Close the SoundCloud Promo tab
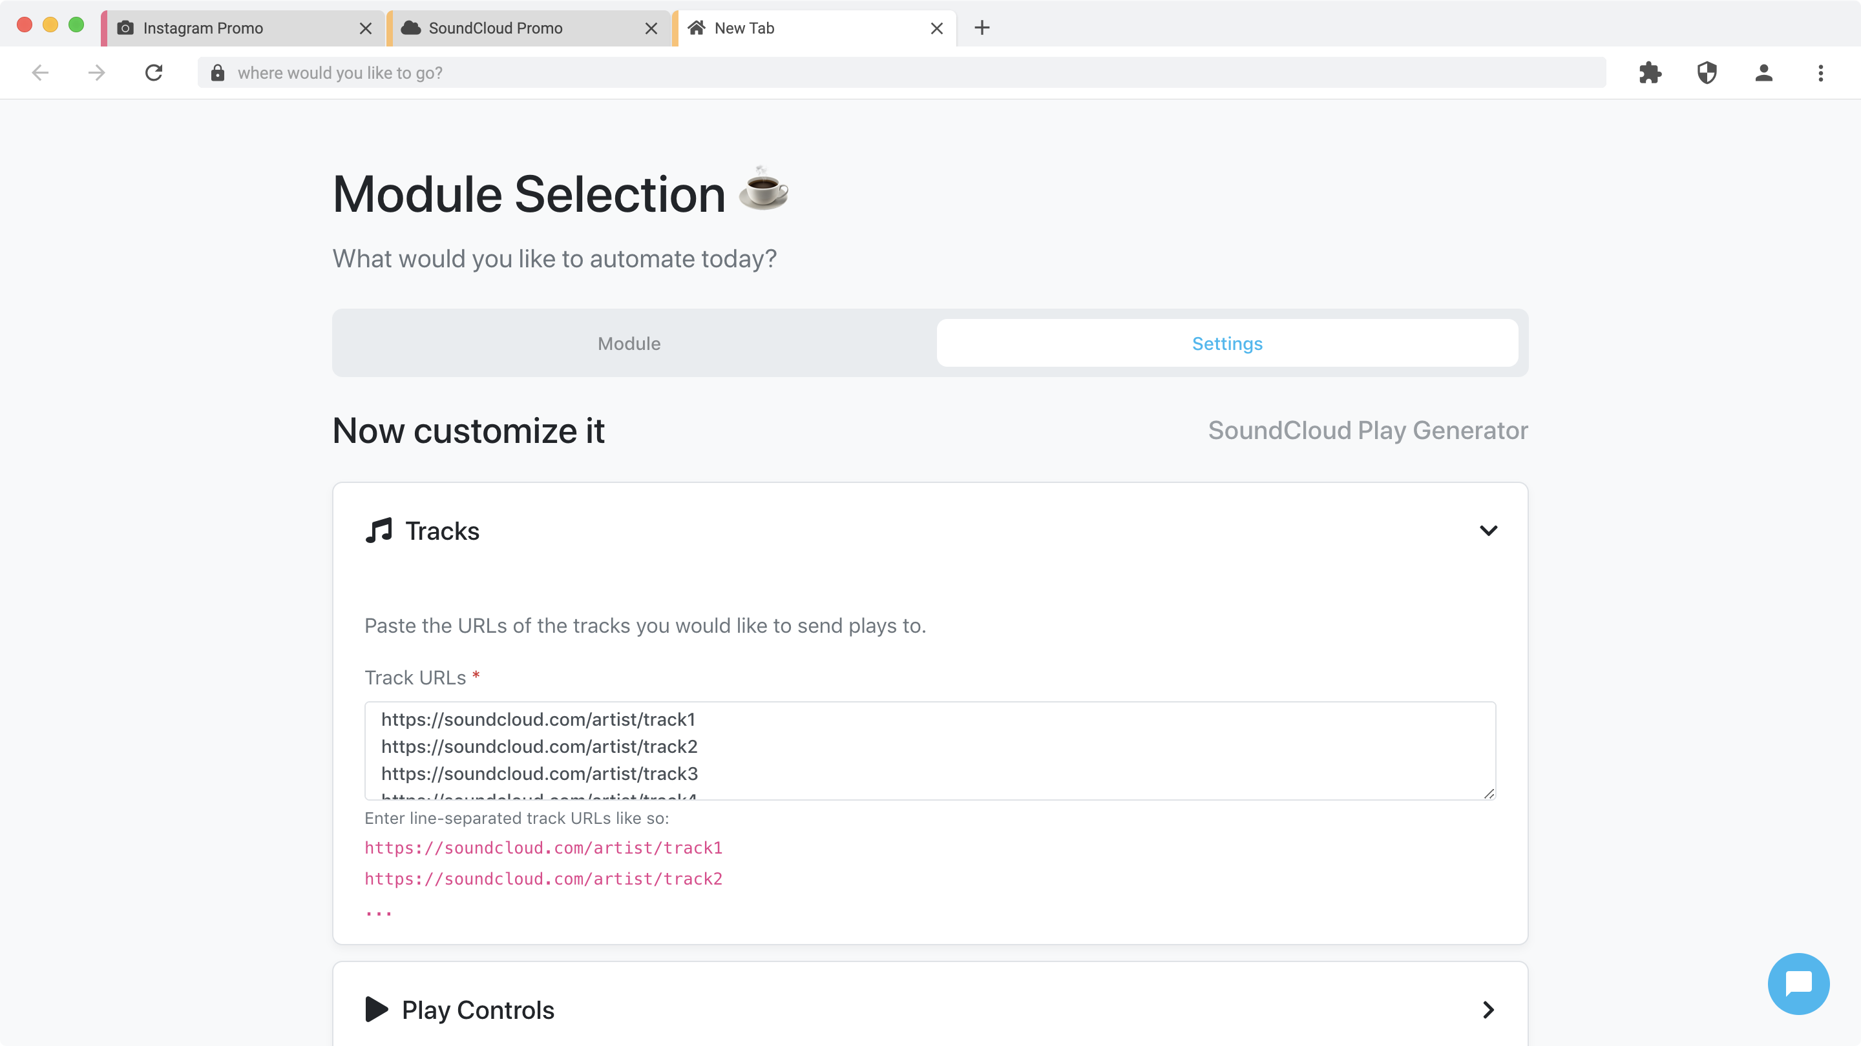This screenshot has height=1046, width=1861. (x=651, y=28)
